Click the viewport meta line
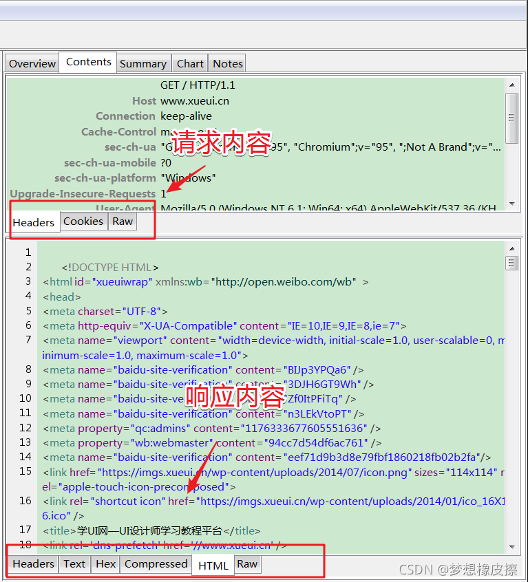528x582 pixels. coord(273,348)
